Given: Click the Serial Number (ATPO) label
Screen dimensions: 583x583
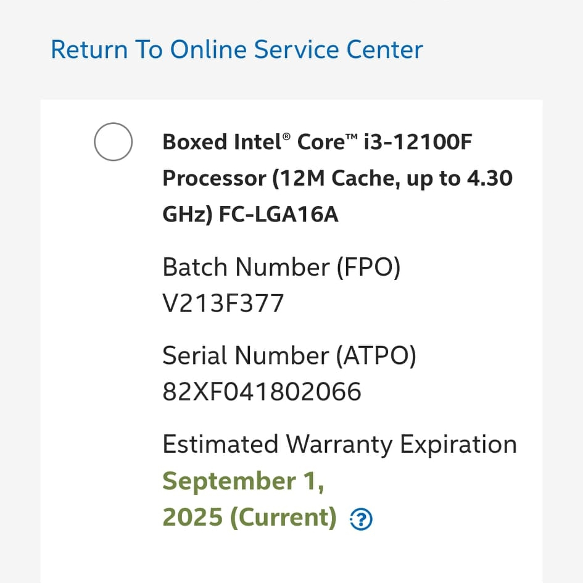Looking at the screenshot, I should (x=289, y=355).
